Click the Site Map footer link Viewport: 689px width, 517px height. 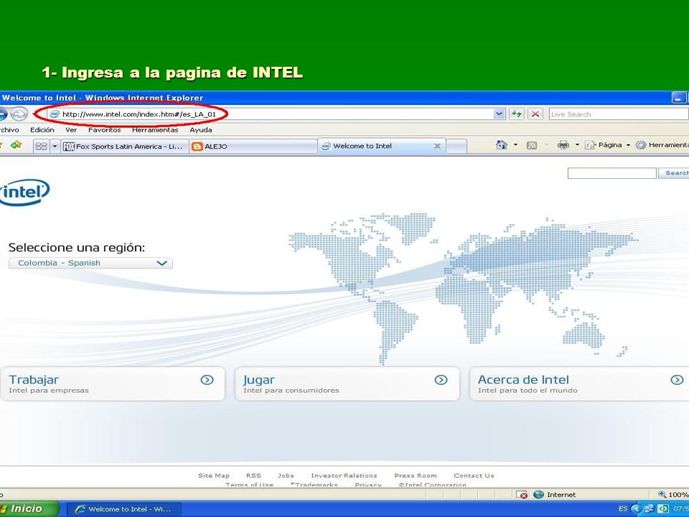pyautogui.click(x=214, y=475)
